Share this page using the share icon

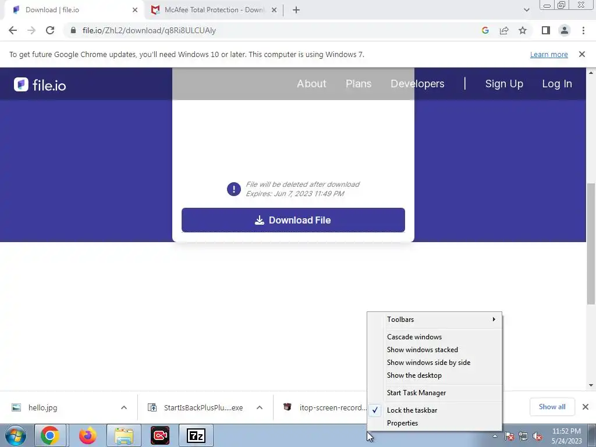[x=504, y=30]
